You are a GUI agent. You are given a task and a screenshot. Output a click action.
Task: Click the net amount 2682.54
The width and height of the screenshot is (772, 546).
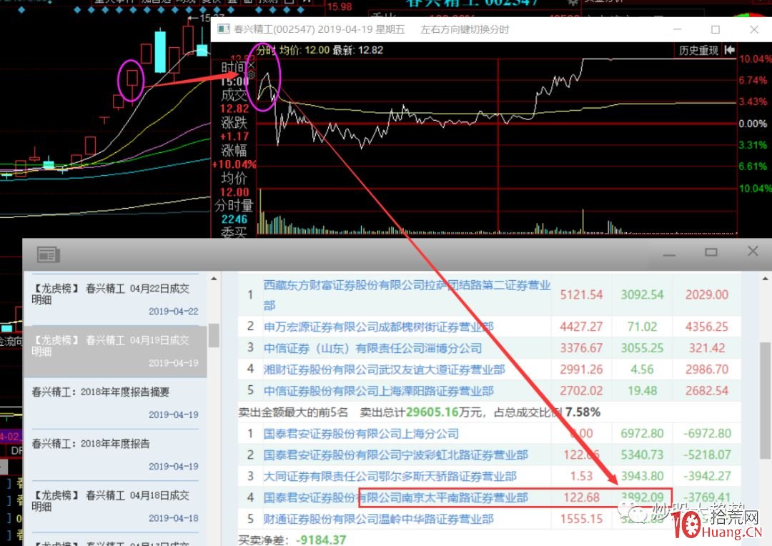point(707,391)
